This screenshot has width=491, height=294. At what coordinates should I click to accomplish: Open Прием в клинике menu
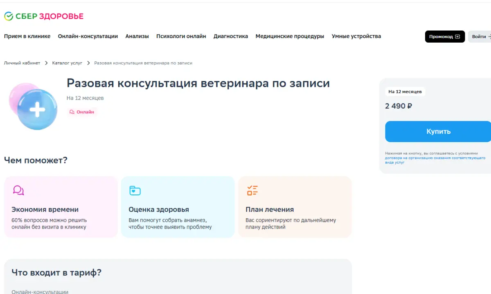coord(27,36)
